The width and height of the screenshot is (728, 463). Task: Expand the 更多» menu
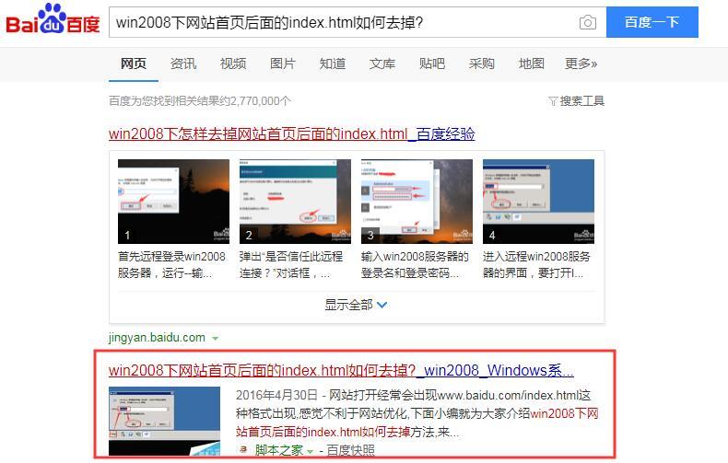[x=581, y=64]
